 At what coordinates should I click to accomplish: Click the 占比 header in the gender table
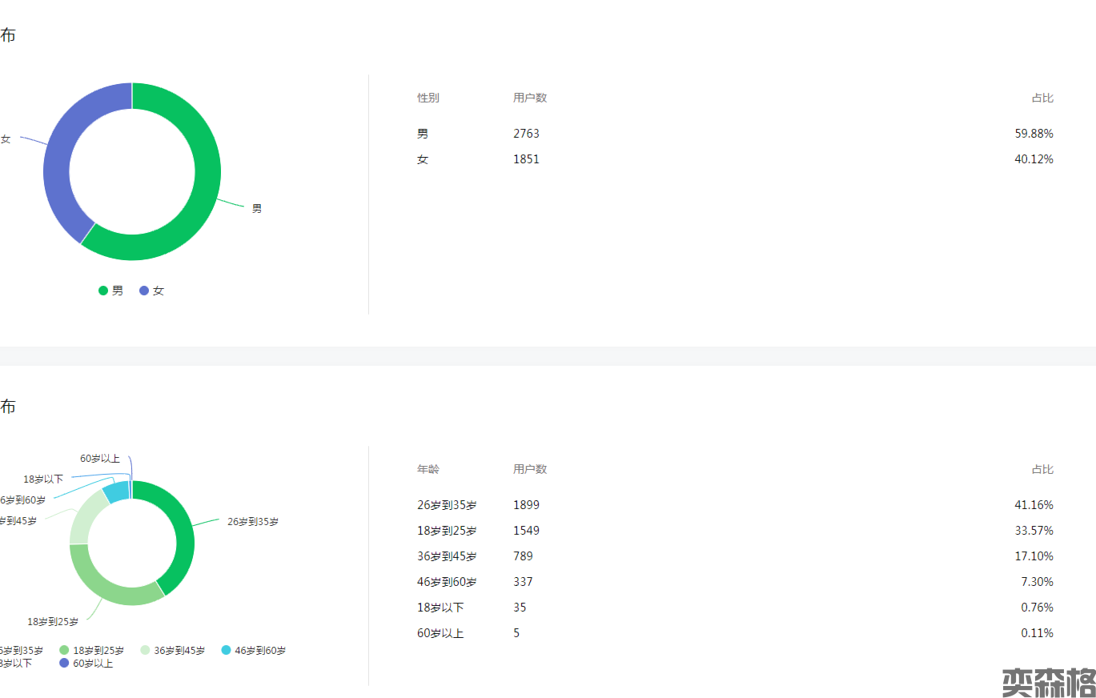(x=1042, y=98)
